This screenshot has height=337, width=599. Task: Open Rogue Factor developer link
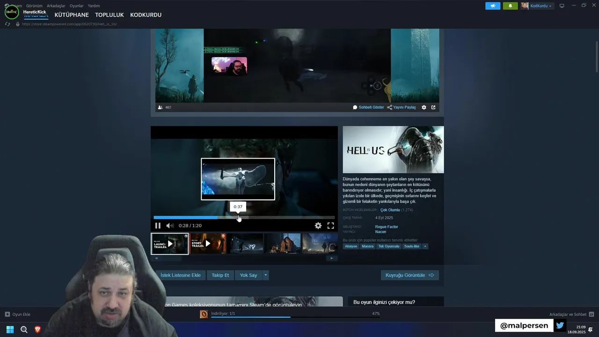(387, 227)
